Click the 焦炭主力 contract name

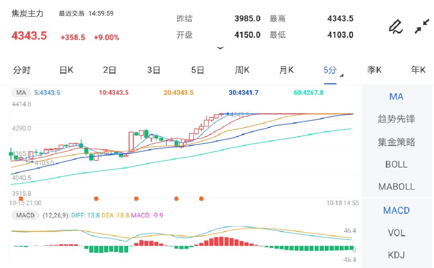click(27, 13)
